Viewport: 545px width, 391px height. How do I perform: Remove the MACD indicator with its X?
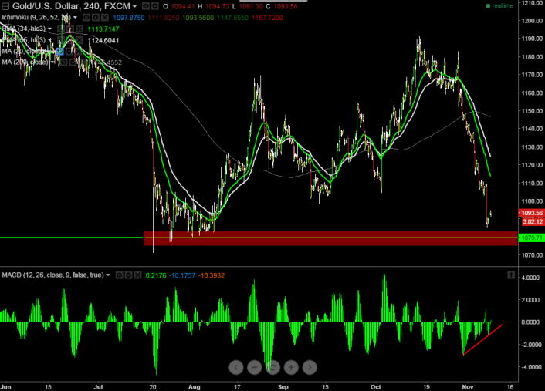138,275
